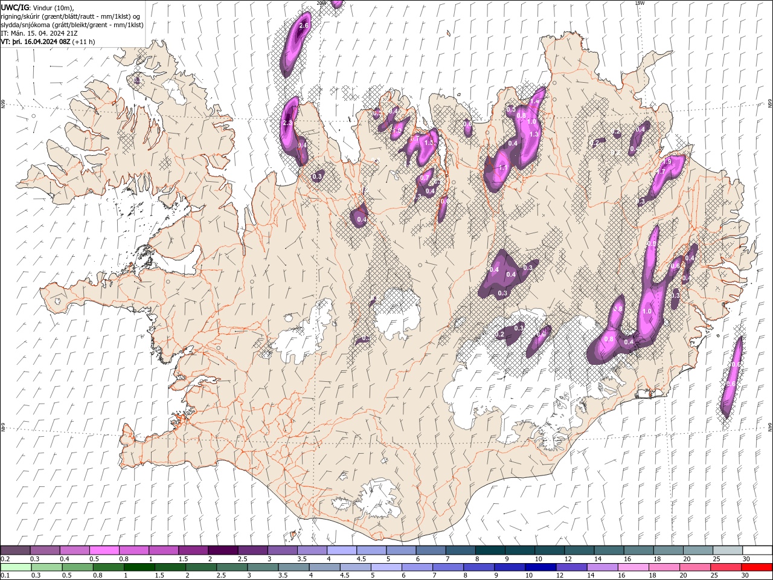Click the '0.2' label on the snow legend
This screenshot has height=580, width=773.
coord(5,559)
